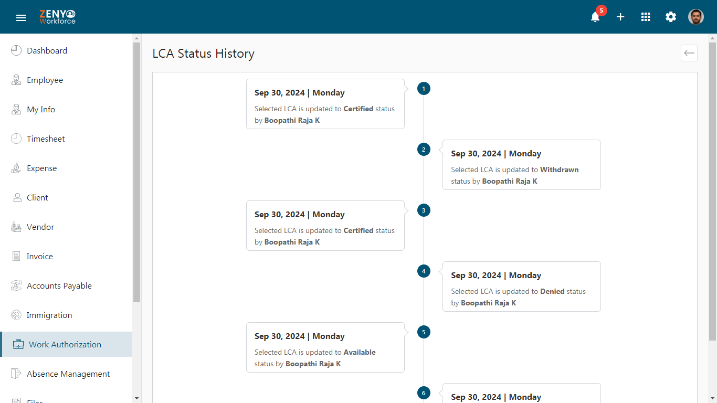Select timeline marker 3
Viewport: 717px width, 403px height.
coord(424,210)
